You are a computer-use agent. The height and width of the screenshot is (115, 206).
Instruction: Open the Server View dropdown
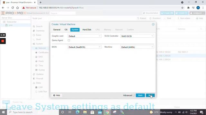coord(15,18)
